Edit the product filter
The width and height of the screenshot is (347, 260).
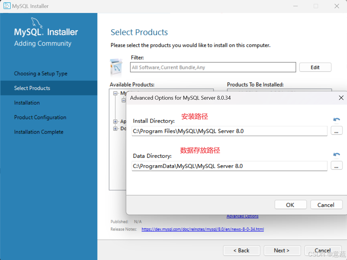tap(315, 67)
